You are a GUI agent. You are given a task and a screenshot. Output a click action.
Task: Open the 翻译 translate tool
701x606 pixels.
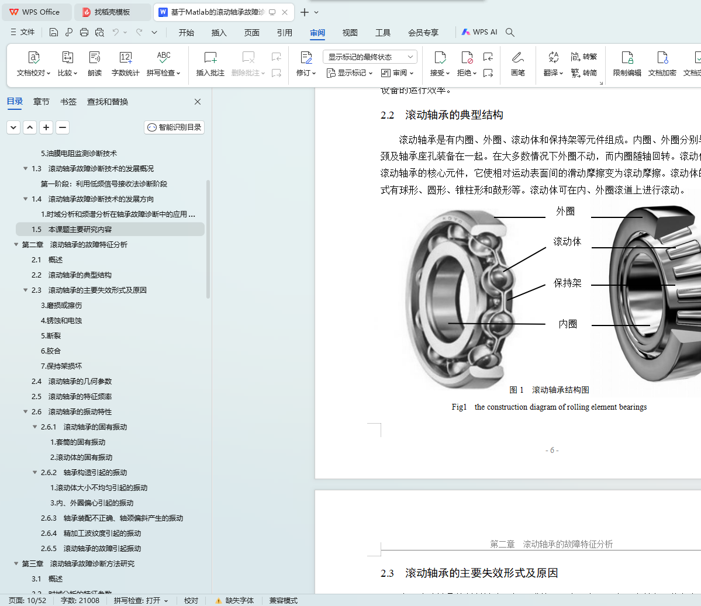click(x=554, y=64)
